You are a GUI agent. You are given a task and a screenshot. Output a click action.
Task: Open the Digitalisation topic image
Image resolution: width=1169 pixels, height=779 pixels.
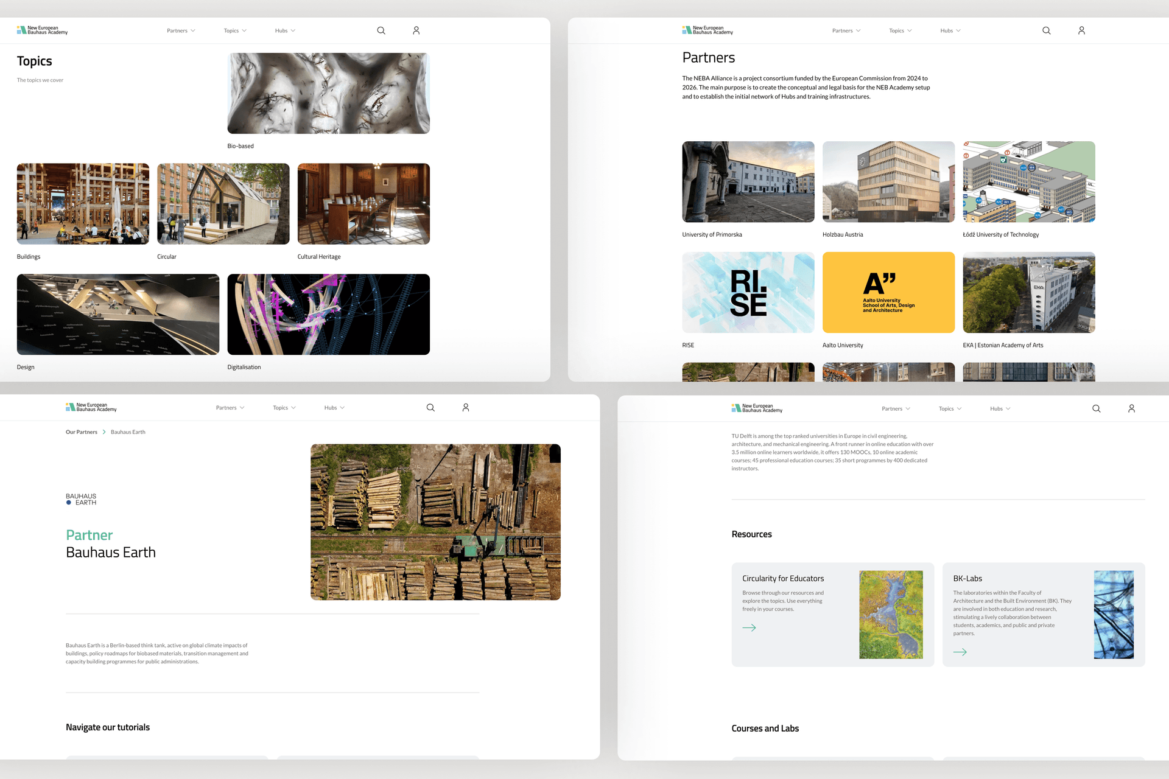[x=329, y=315]
